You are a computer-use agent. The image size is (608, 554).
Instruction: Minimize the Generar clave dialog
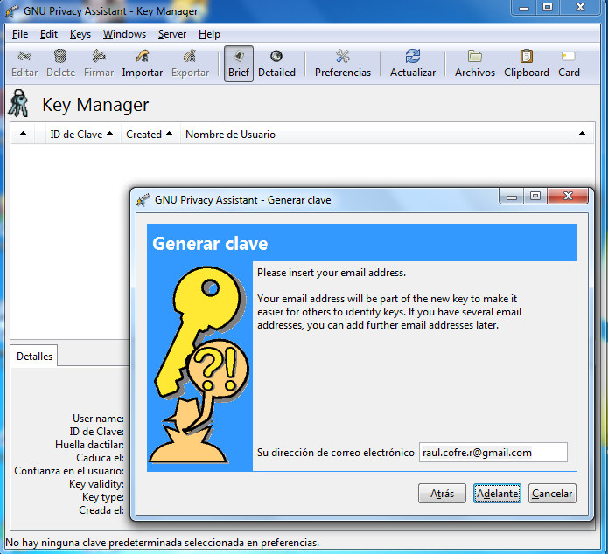point(512,197)
